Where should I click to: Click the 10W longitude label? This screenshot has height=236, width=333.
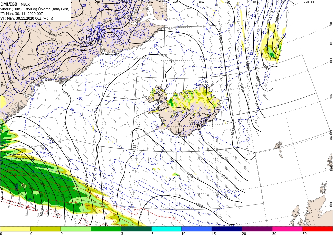228,2
